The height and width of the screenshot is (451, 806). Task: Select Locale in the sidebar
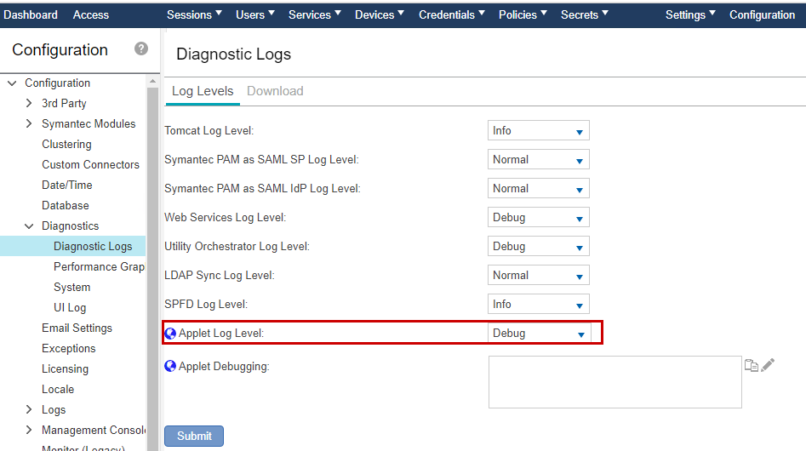tap(58, 390)
